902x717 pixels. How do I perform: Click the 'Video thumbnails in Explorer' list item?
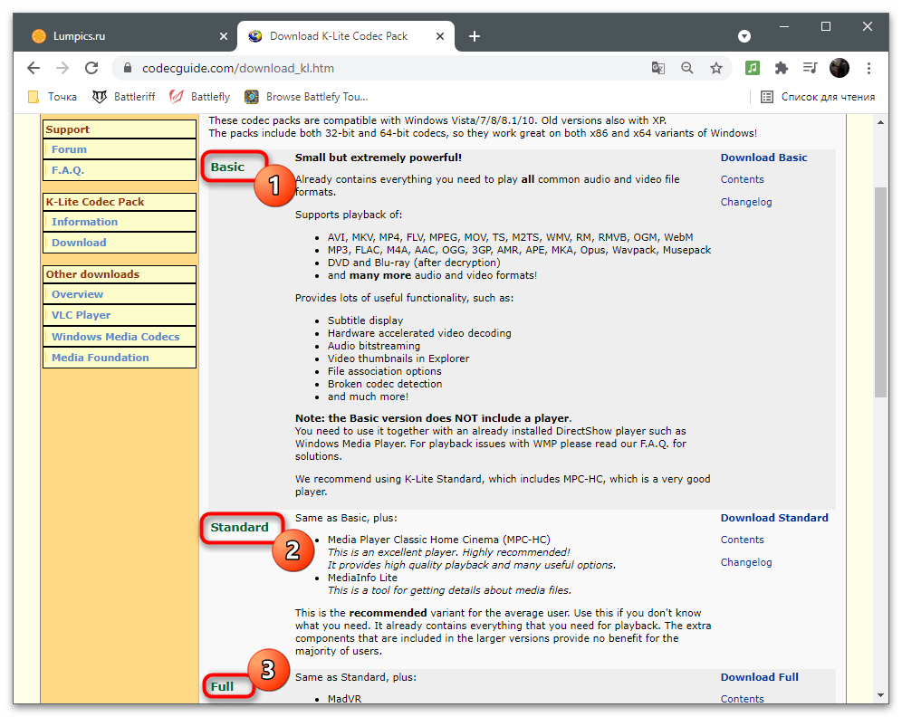point(398,358)
